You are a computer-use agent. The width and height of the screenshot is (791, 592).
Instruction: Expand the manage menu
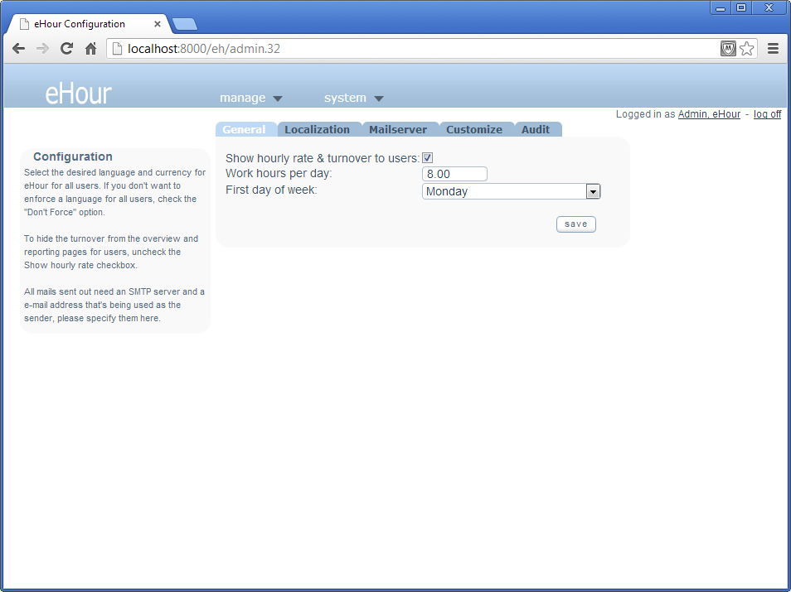pos(250,98)
